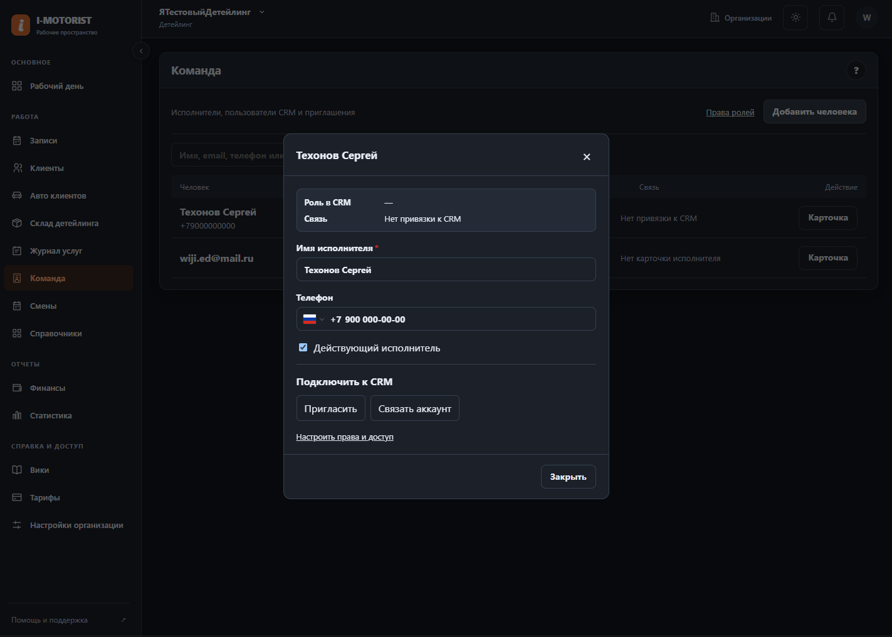Click the Нет карточки исполнителя status text
Image resolution: width=892 pixels, height=637 pixels.
[x=670, y=258]
